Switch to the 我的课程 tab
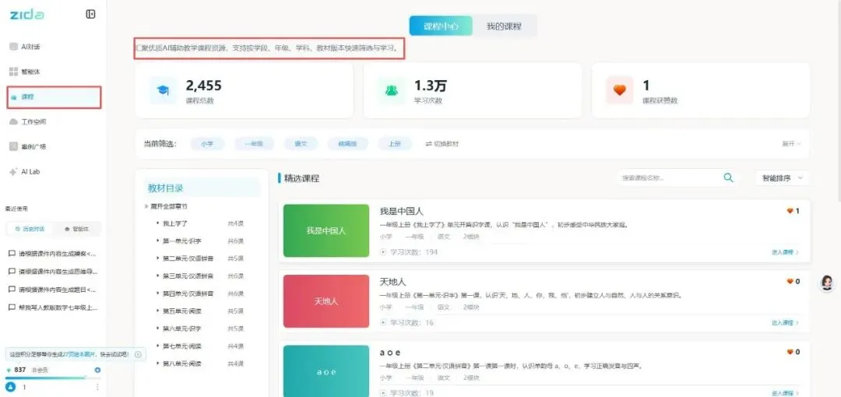This screenshot has width=841, height=397. (x=504, y=26)
